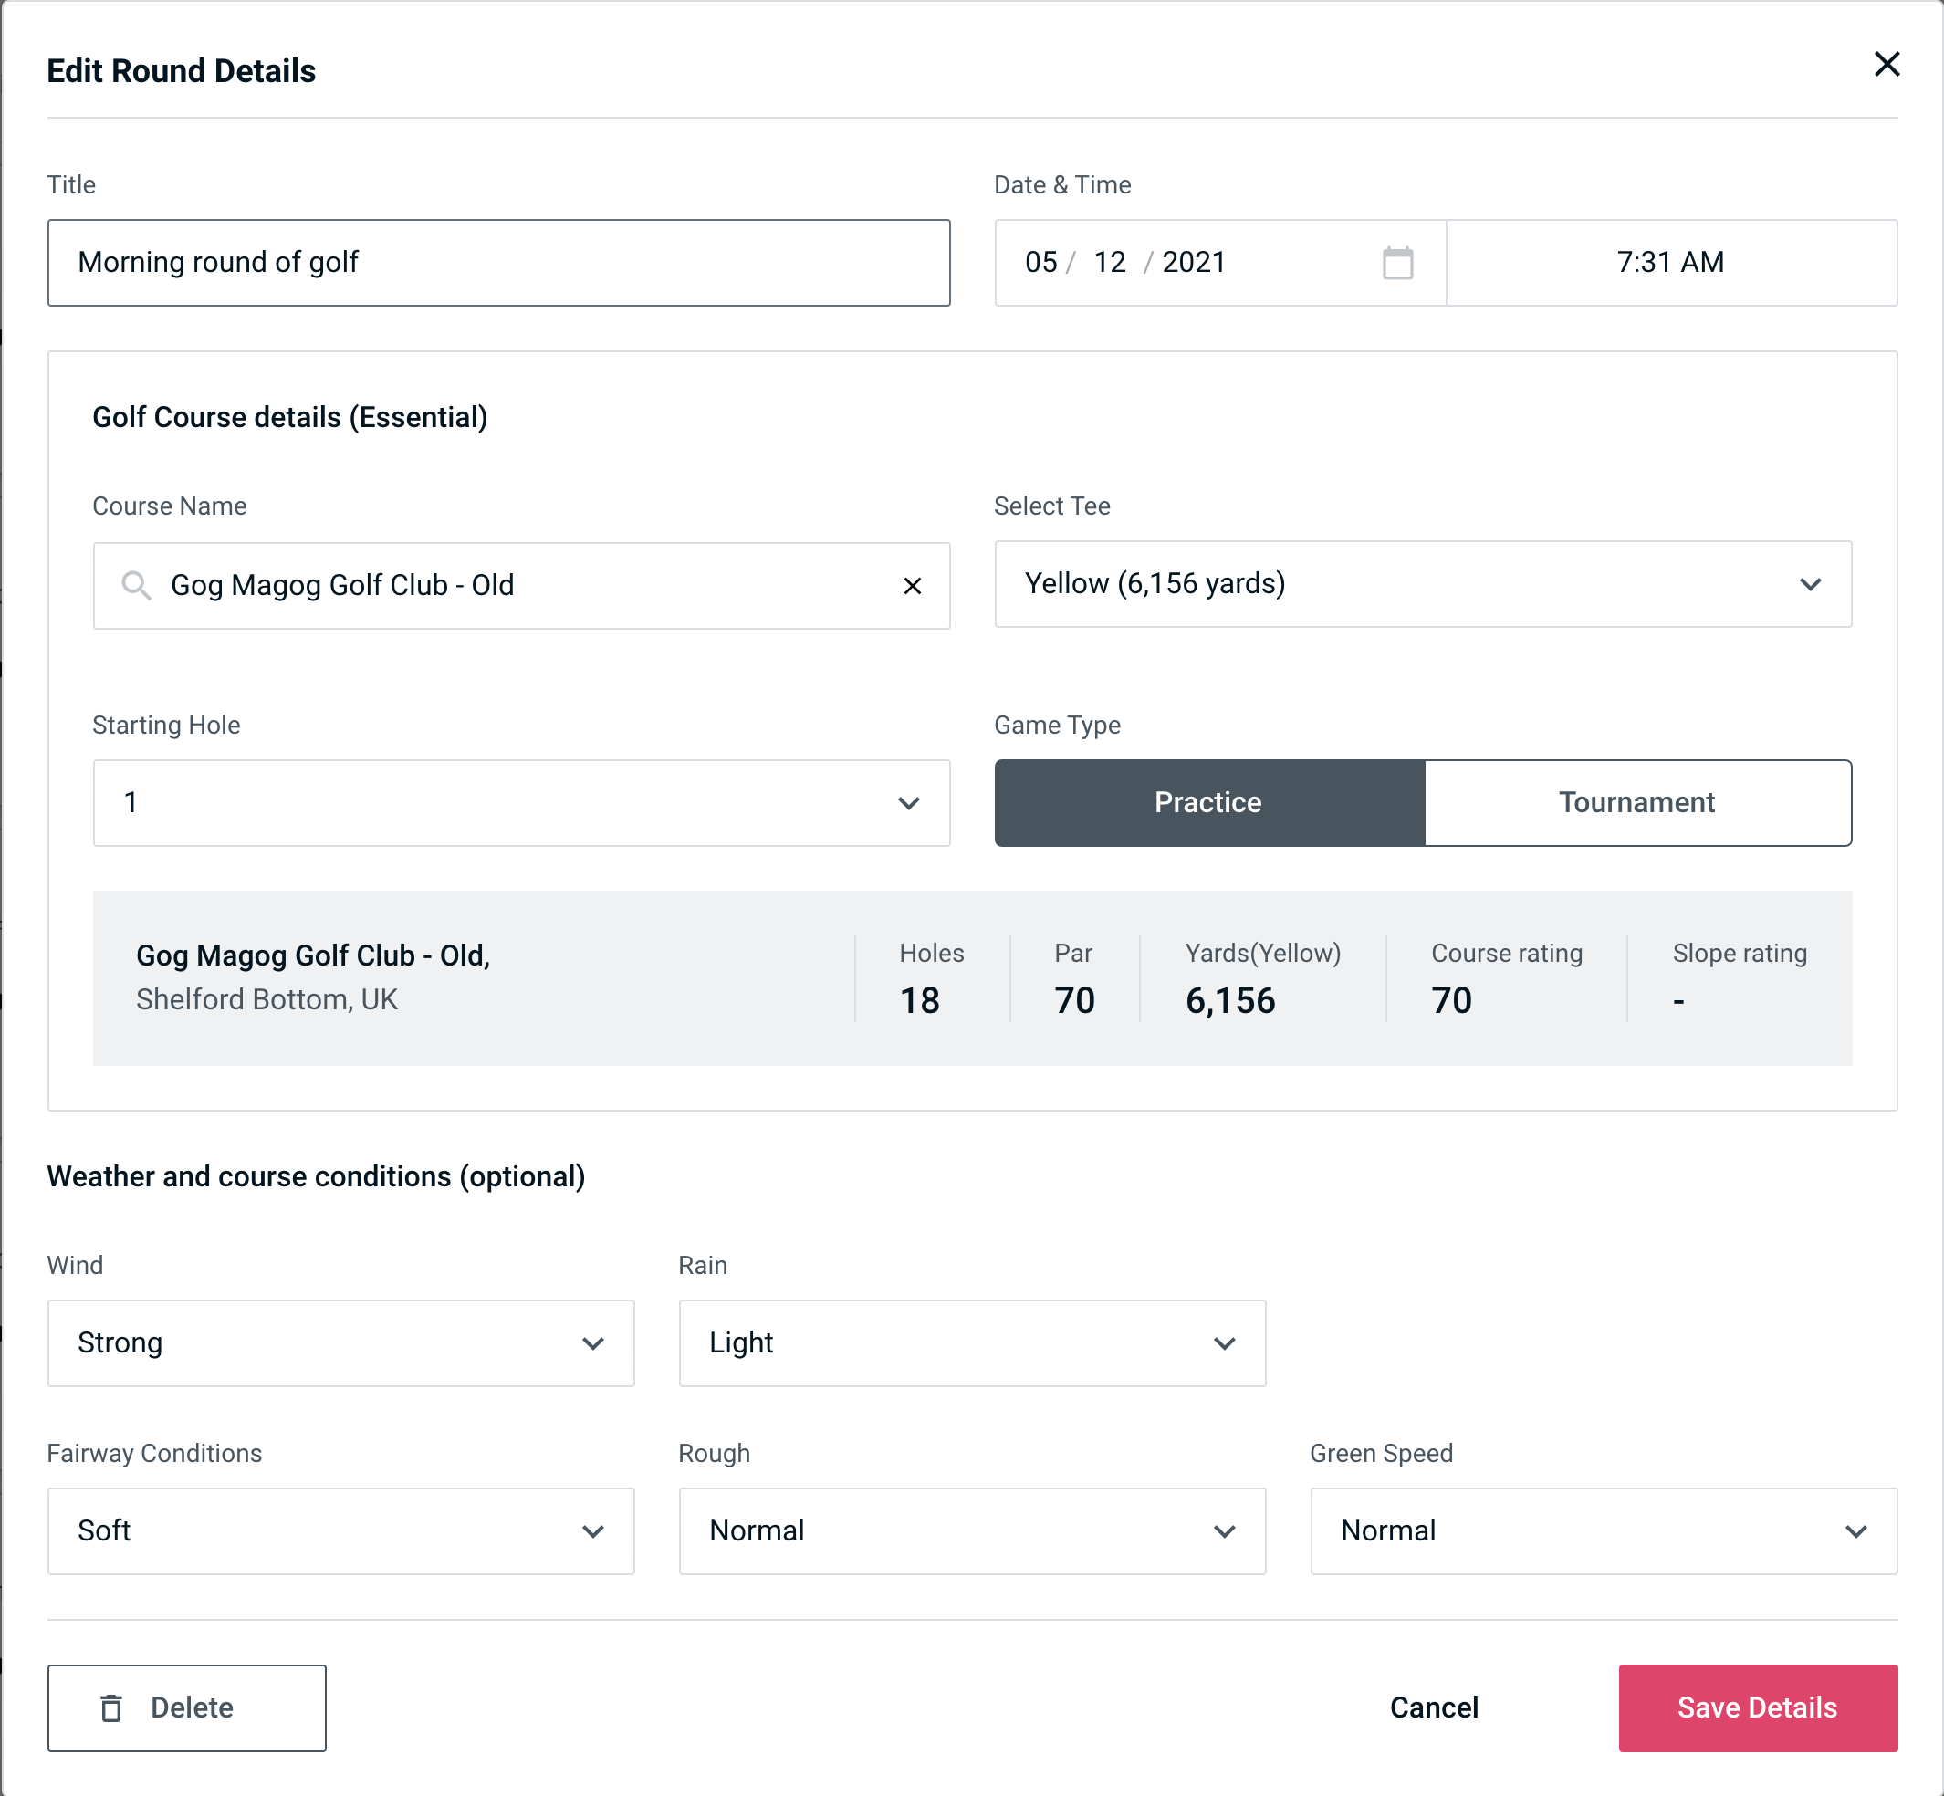1944x1796 pixels.
Task: Open Fairway Conditions dropdown menu
Action: (x=339, y=1530)
